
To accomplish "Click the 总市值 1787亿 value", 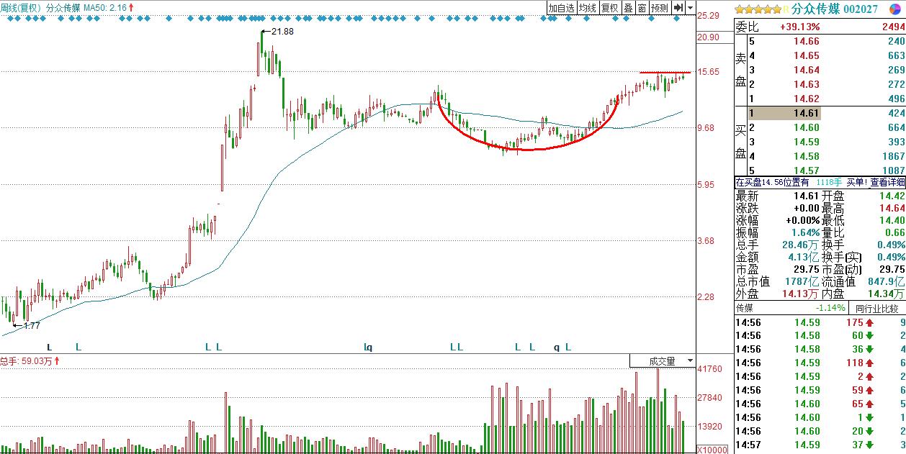I will [x=803, y=281].
